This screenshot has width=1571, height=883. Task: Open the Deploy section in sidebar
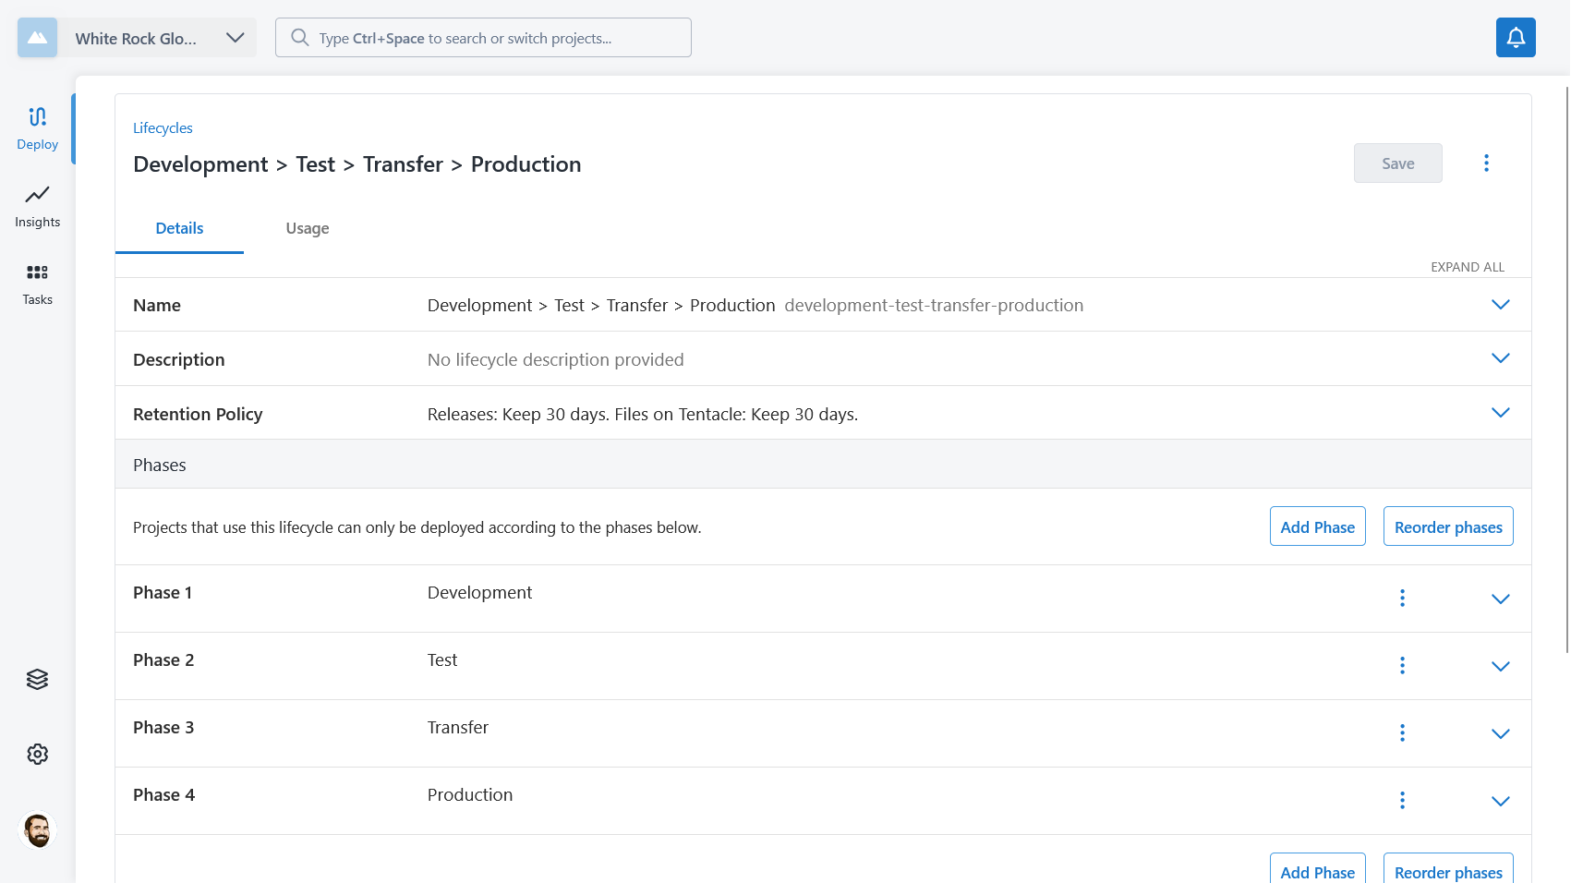(x=37, y=128)
